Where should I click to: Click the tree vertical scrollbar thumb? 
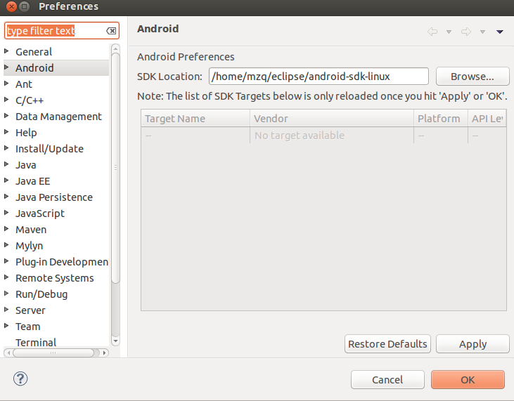115,168
